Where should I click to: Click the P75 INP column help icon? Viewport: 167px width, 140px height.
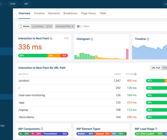click(135, 74)
